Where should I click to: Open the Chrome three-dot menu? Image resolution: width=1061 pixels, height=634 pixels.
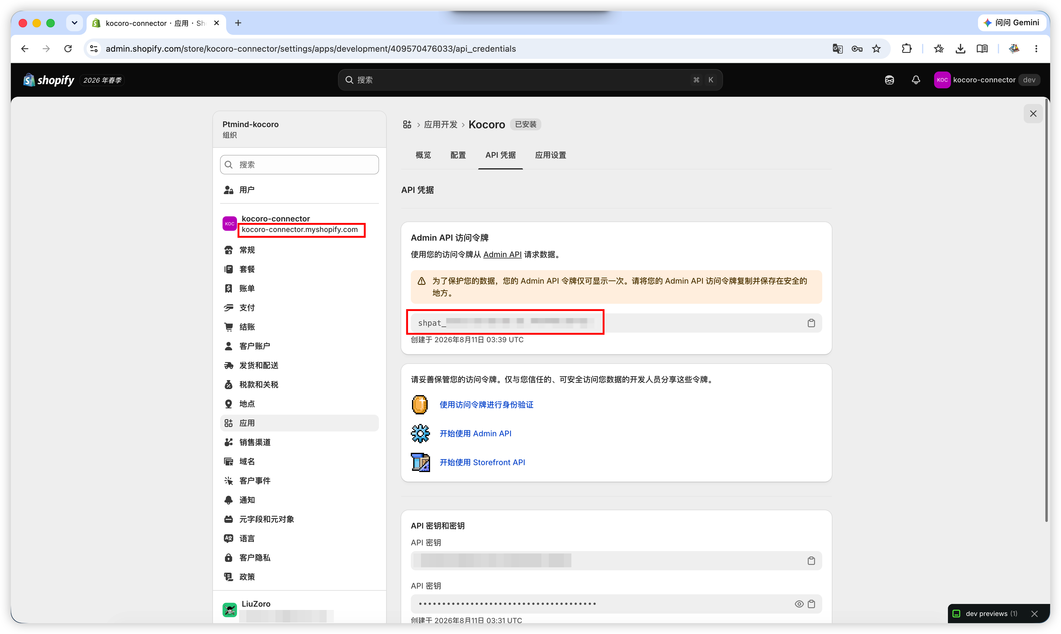[1036, 49]
